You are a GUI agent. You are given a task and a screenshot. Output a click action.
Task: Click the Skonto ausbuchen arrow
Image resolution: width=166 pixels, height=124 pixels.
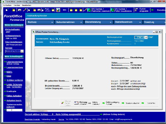(123, 103)
